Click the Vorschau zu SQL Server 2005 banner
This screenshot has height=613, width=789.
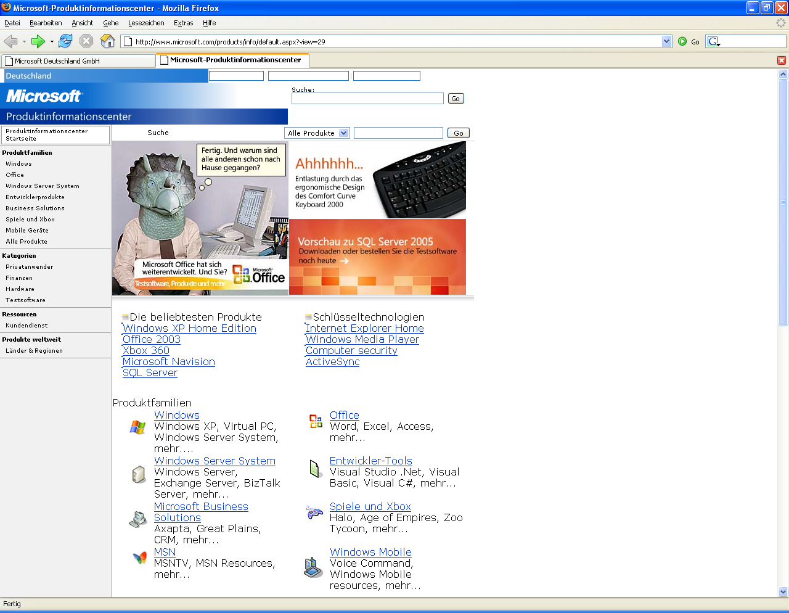(377, 257)
